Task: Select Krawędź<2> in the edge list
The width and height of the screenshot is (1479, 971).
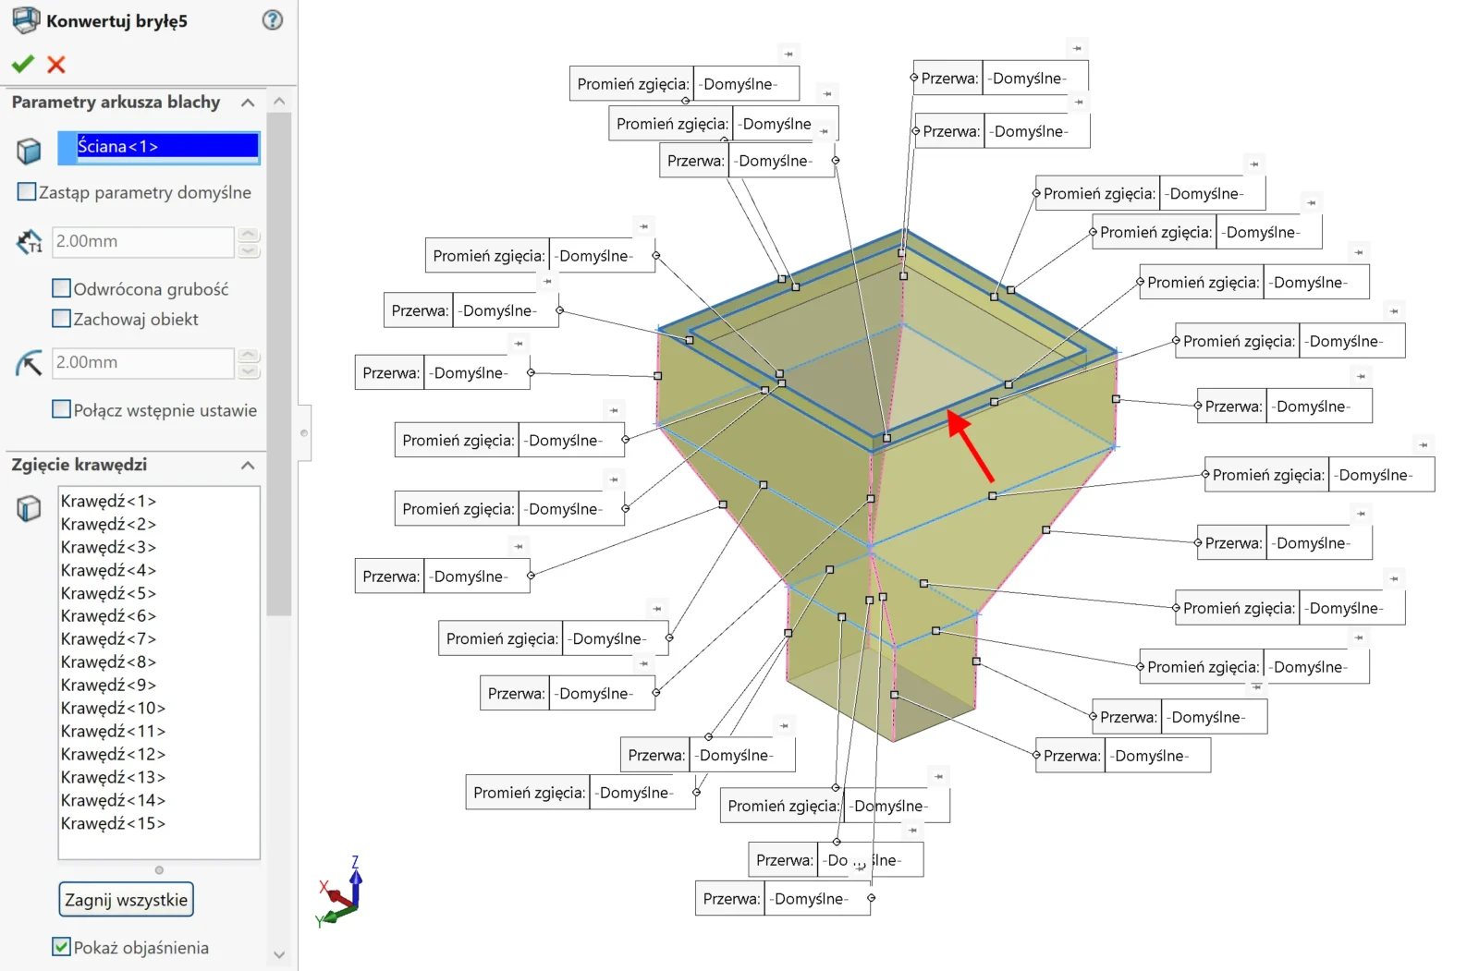Action: tap(108, 524)
